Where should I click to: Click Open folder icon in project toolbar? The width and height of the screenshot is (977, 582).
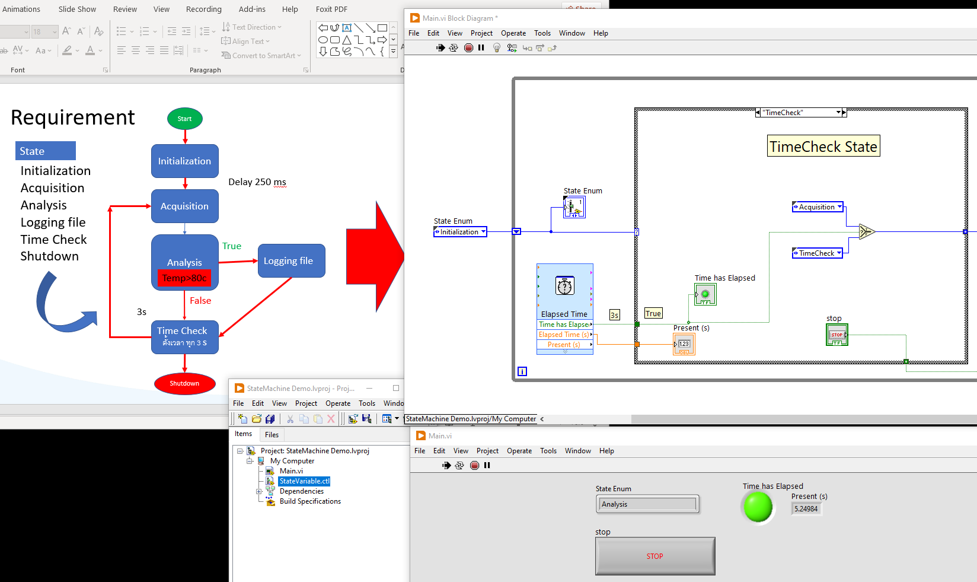(x=257, y=419)
